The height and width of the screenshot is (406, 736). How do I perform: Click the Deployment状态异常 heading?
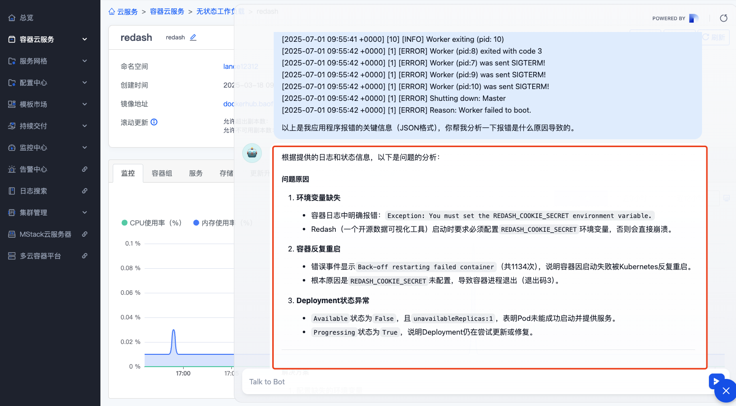point(333,300)
